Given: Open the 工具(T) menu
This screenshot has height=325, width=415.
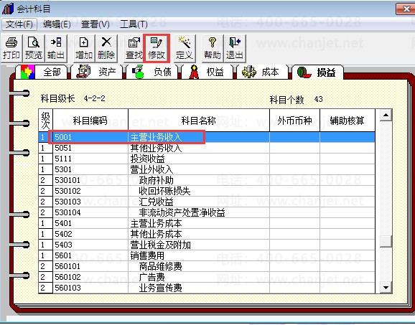Looking at the screenshot, I should [134, 24].
